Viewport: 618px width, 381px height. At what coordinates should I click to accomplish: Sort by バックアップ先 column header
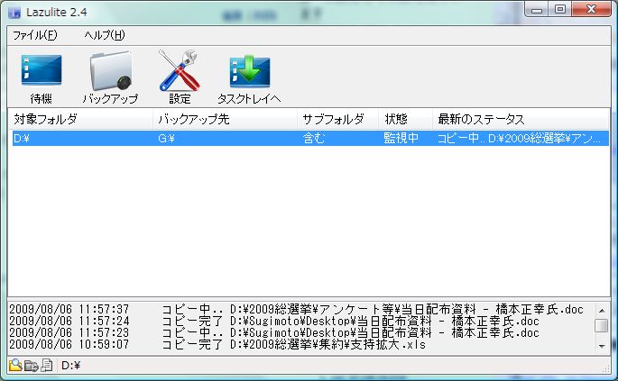pyautogui.click(x=225, y=119)
